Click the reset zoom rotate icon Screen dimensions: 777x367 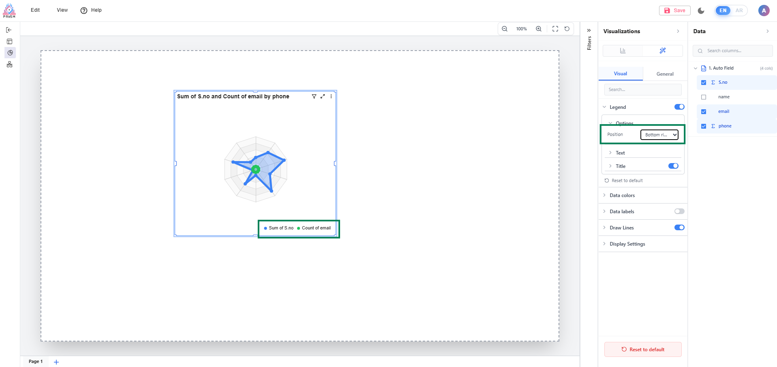[x=567, y=29]
